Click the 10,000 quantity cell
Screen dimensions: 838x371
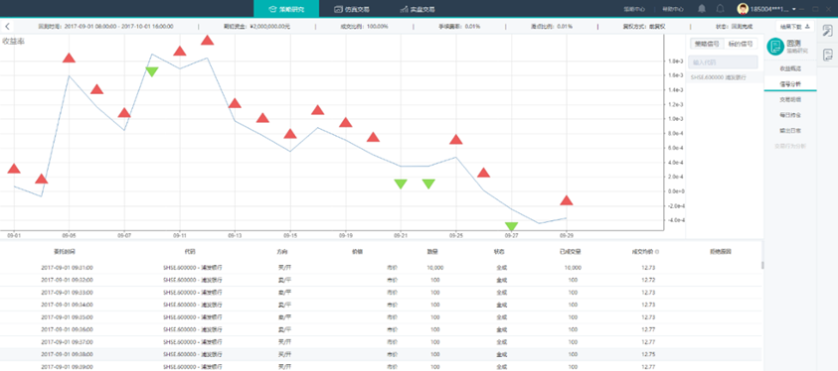434,268
